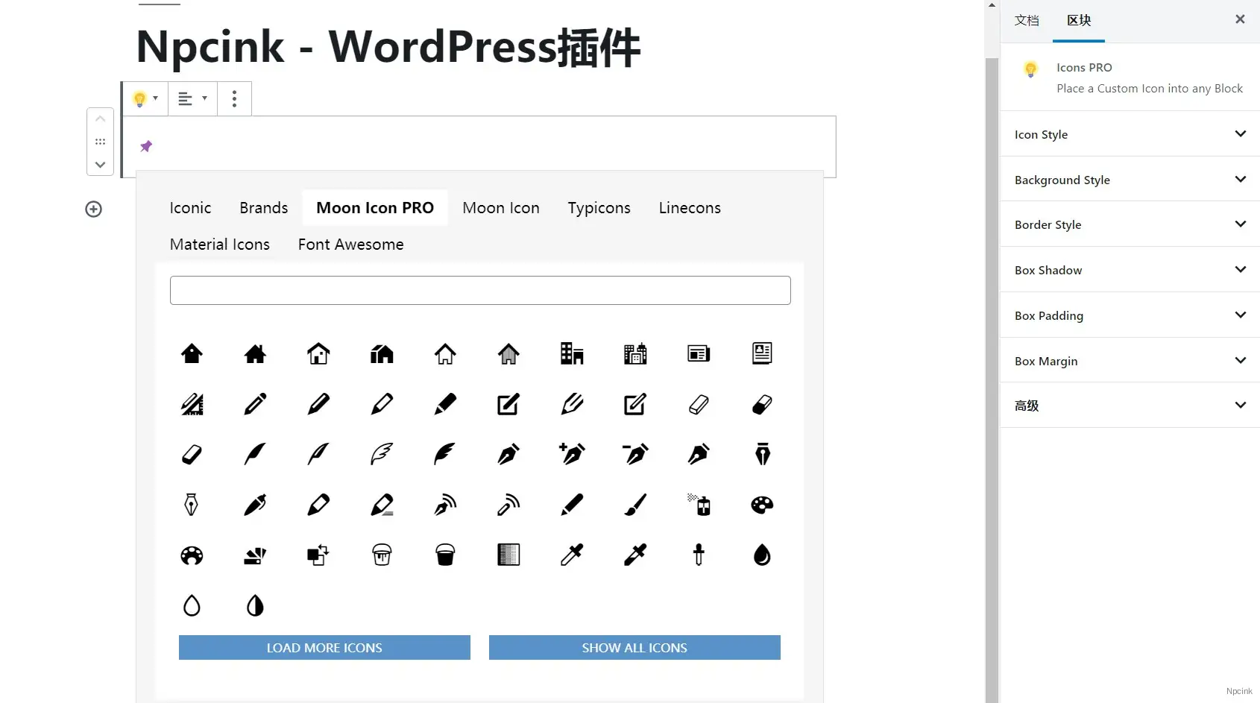1260x703 pixels.
Task: Switch to the Linecons tab
Action: pyautogui.click(x=690, y=208)
